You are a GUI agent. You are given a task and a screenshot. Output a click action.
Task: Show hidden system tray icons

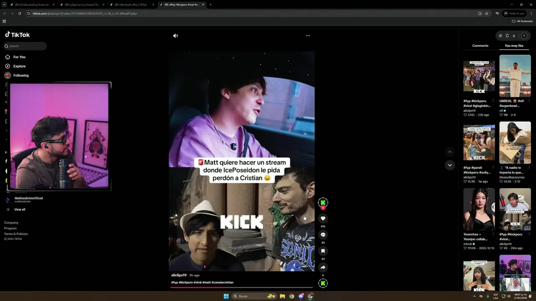474,296
